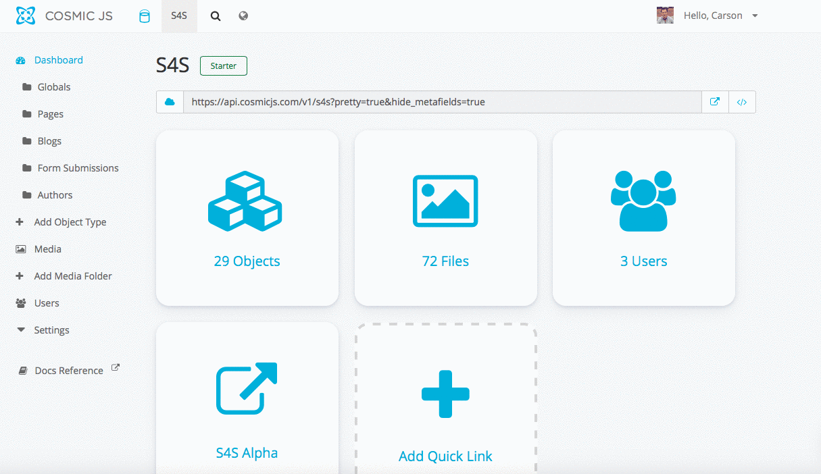Click the code snippet icon beside the API bar
This screenshot has height=474, width=821.
(741, 101)
